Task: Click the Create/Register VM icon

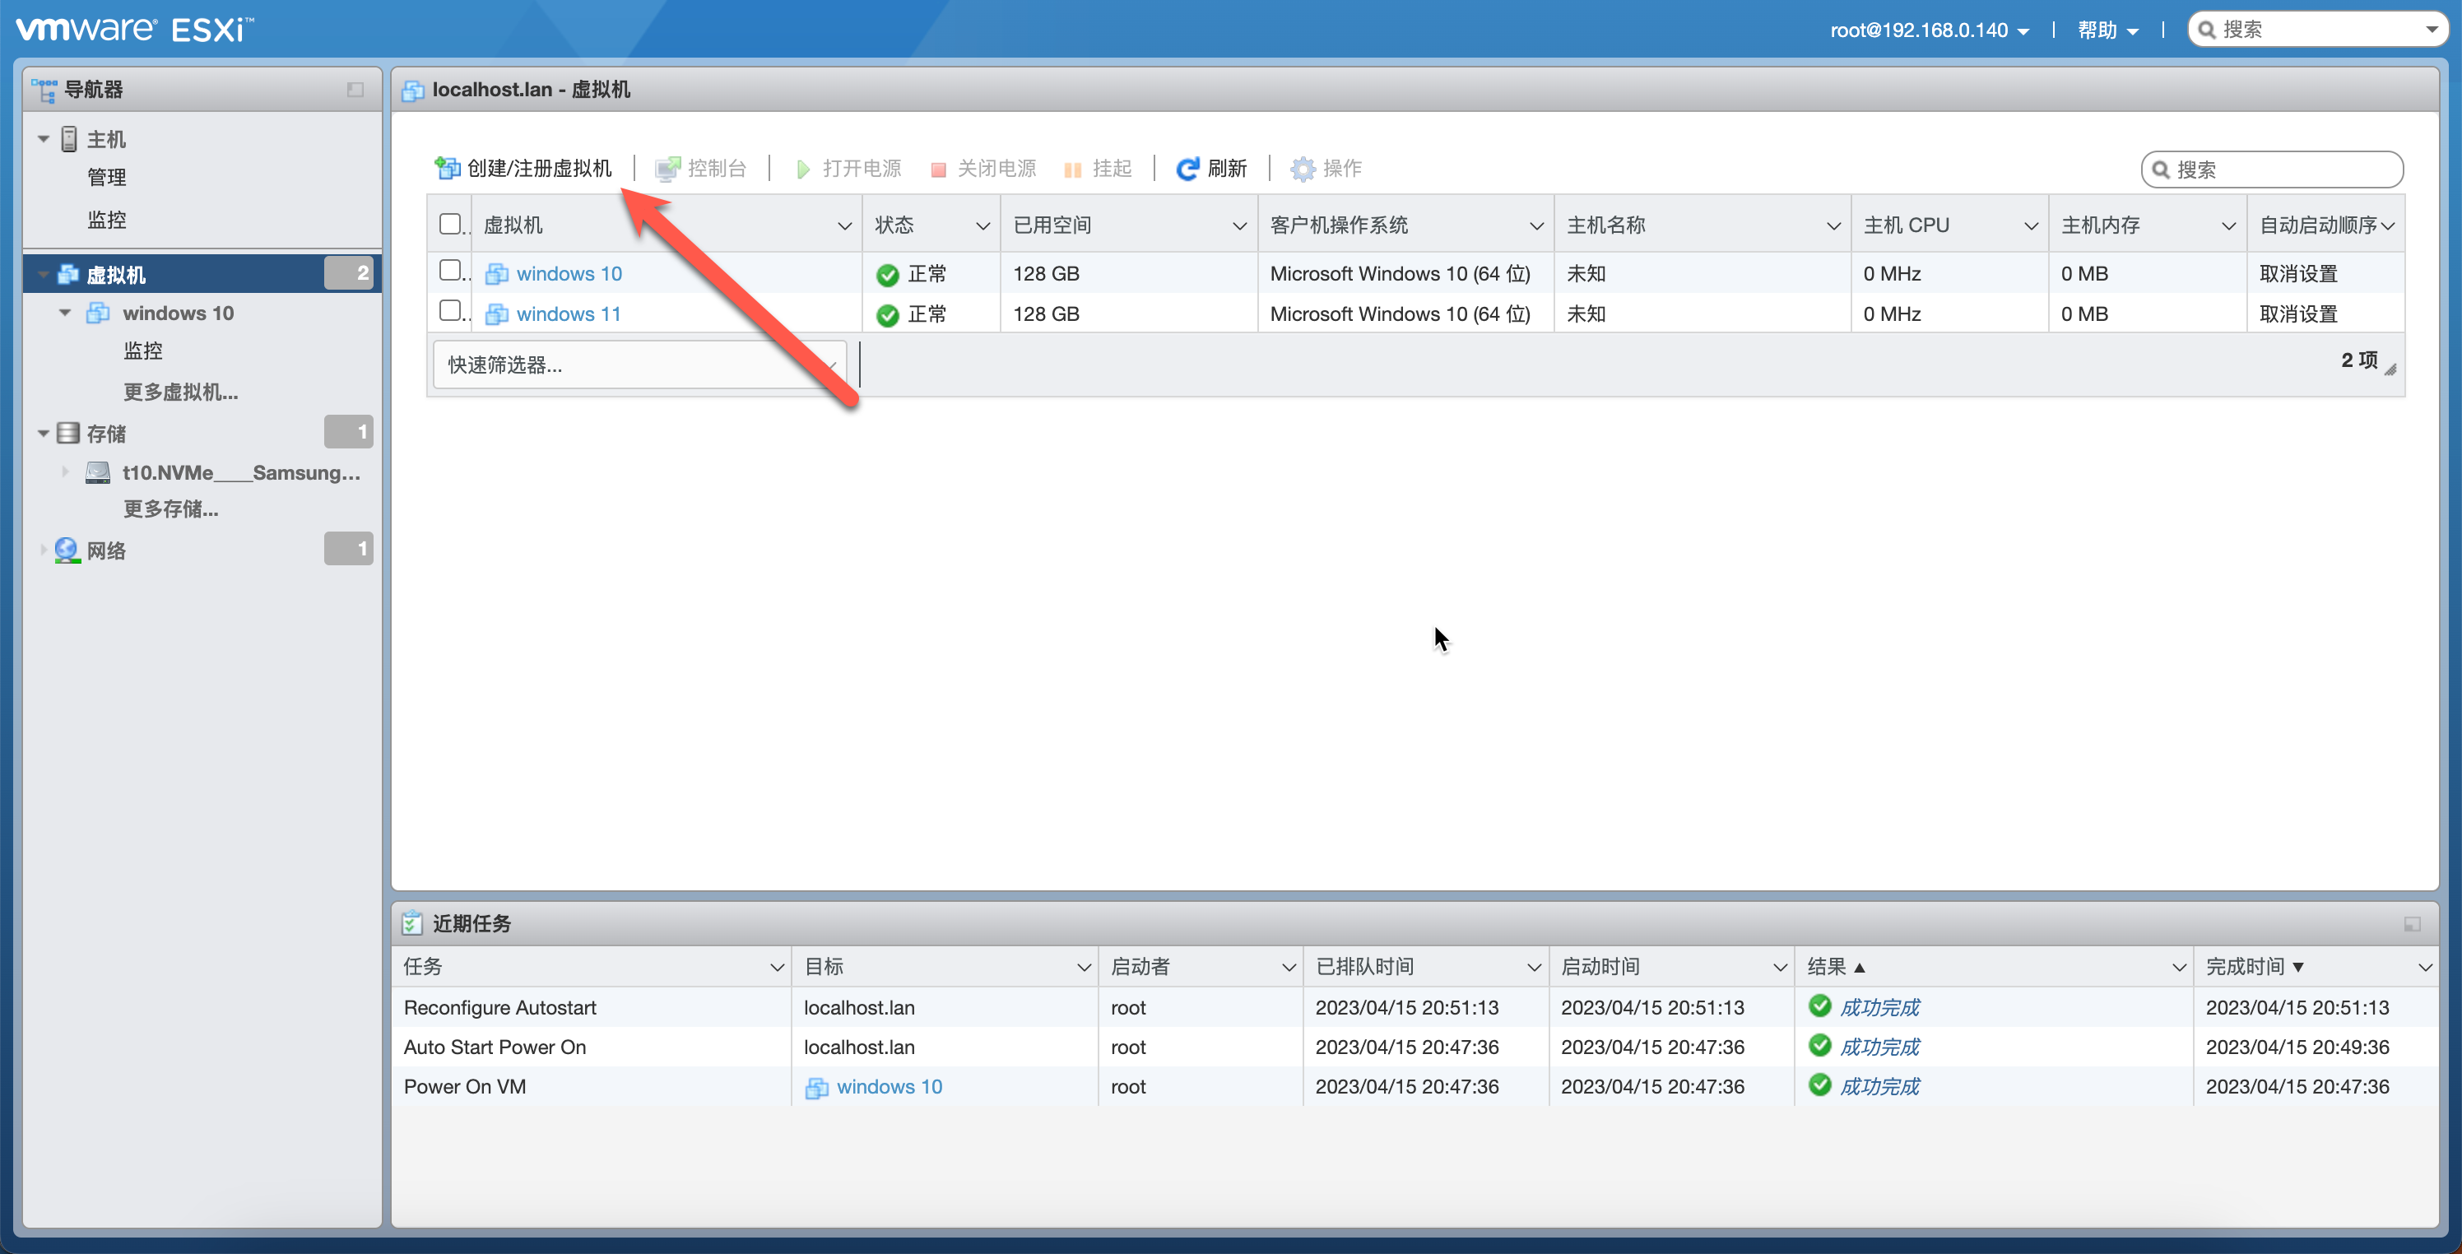Action: [x=446, y=168]
